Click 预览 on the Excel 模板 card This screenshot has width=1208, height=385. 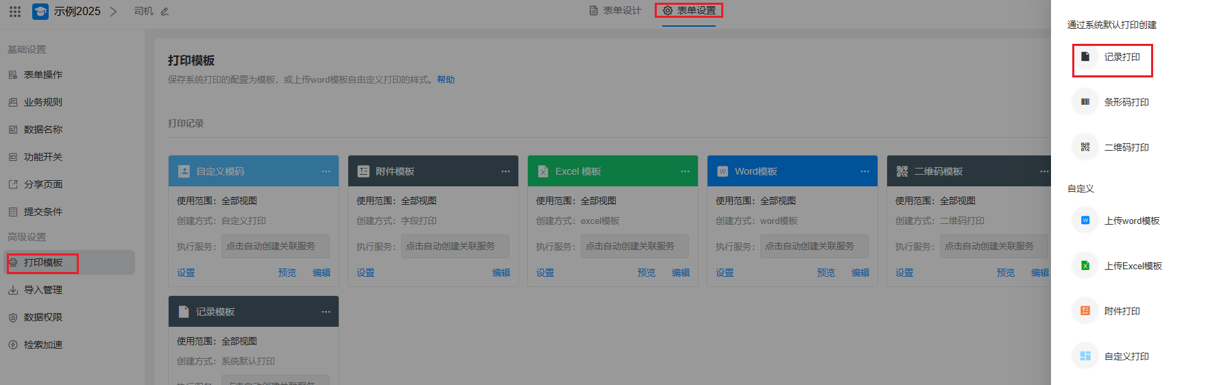pos(646,273)
